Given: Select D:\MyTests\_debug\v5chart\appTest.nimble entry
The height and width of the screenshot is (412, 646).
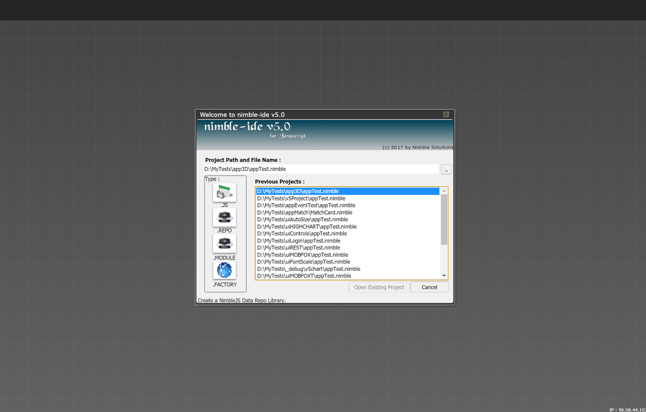Looking at the screenshot, I should pos(348,269).
